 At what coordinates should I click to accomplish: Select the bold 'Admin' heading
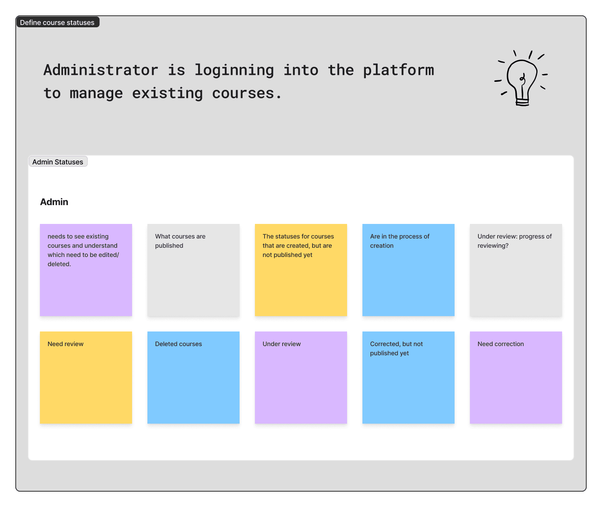point(54,202)
